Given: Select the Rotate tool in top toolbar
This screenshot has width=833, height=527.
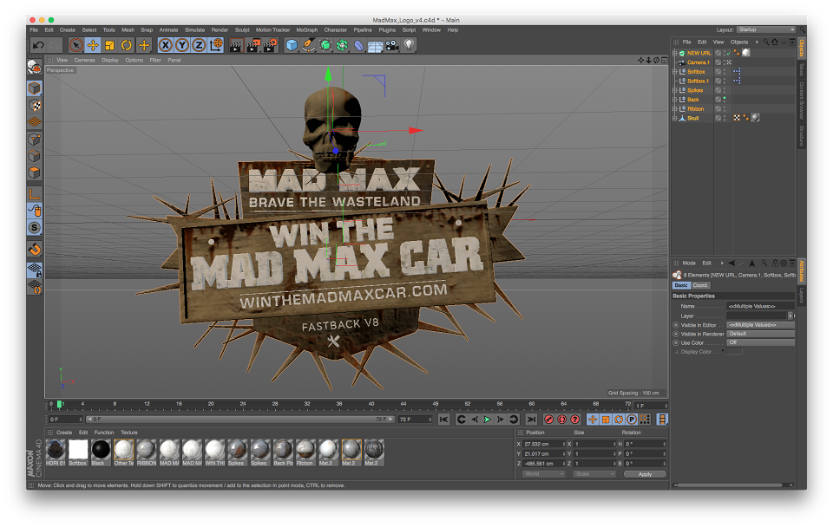Looking at the screenshot, I should [127, 45].
